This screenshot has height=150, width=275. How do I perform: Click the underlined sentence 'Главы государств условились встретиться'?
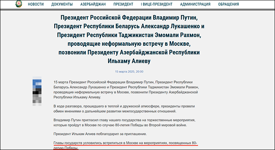click(125, 145)
